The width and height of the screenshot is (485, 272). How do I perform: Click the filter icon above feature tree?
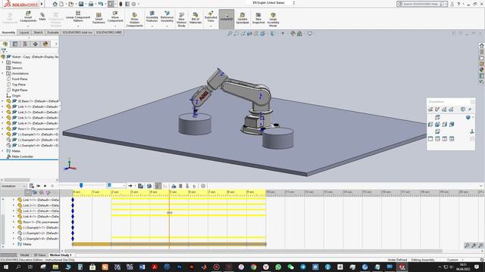coord(4,51)
